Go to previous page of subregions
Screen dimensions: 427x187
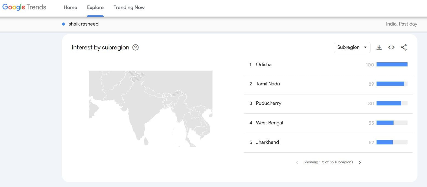(x=297, y=162)
